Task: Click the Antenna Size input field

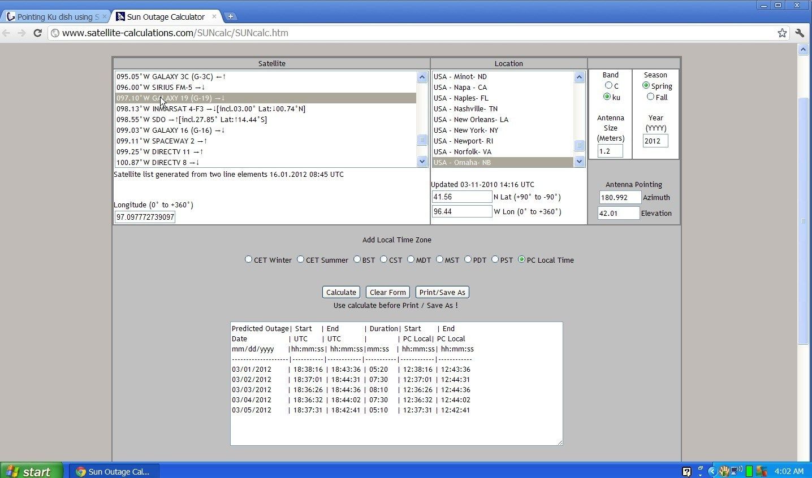Action: [610, 151]
